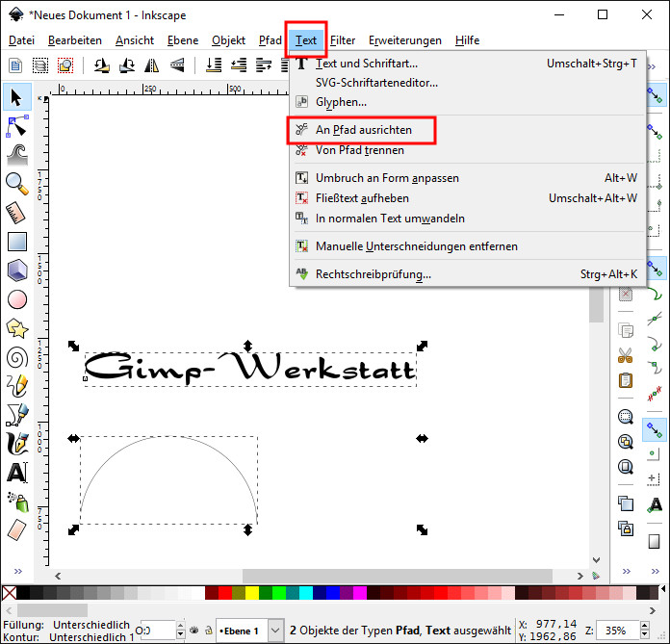Select the Star polygon tool

pos(17,328)
